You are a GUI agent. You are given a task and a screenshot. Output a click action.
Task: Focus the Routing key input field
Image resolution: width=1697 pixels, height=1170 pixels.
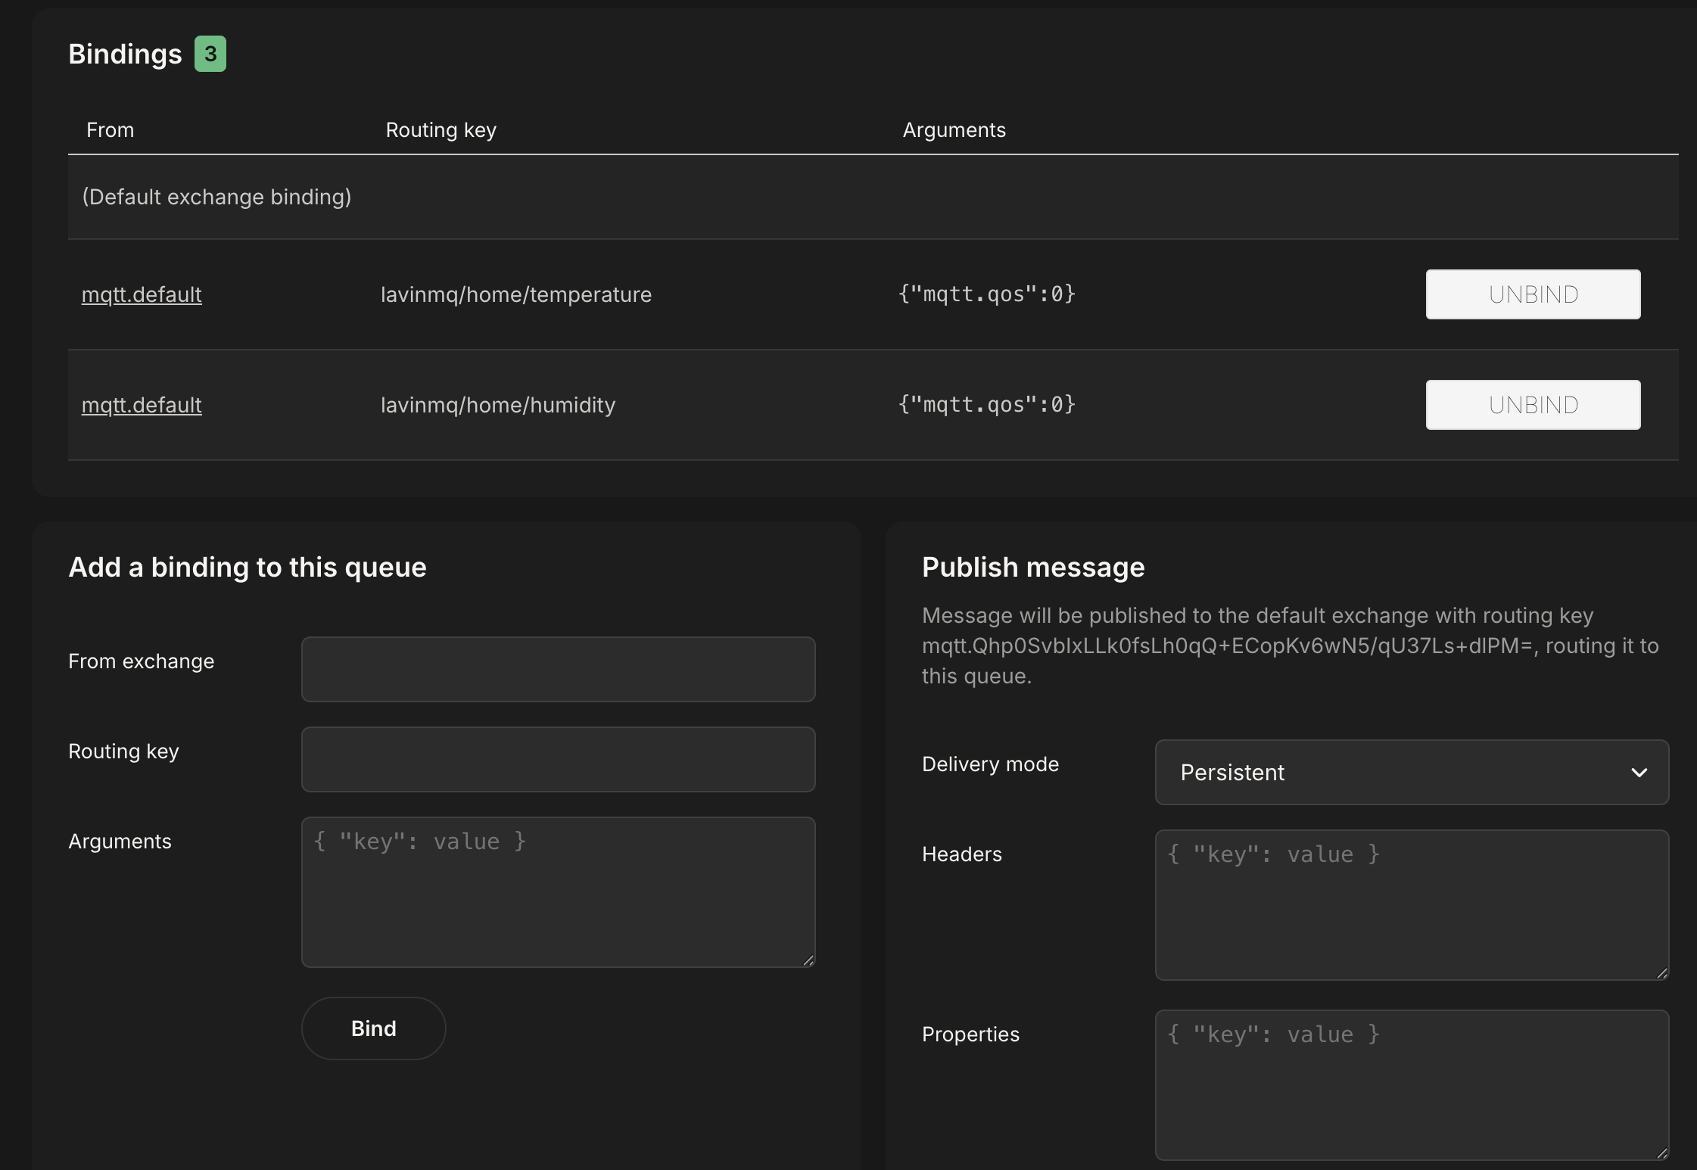pos(559,759)
